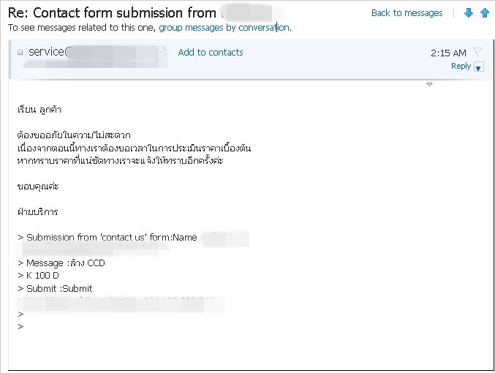Click the small triangle below the header
Screen dimensions: 495x373
tap(429, 85)
